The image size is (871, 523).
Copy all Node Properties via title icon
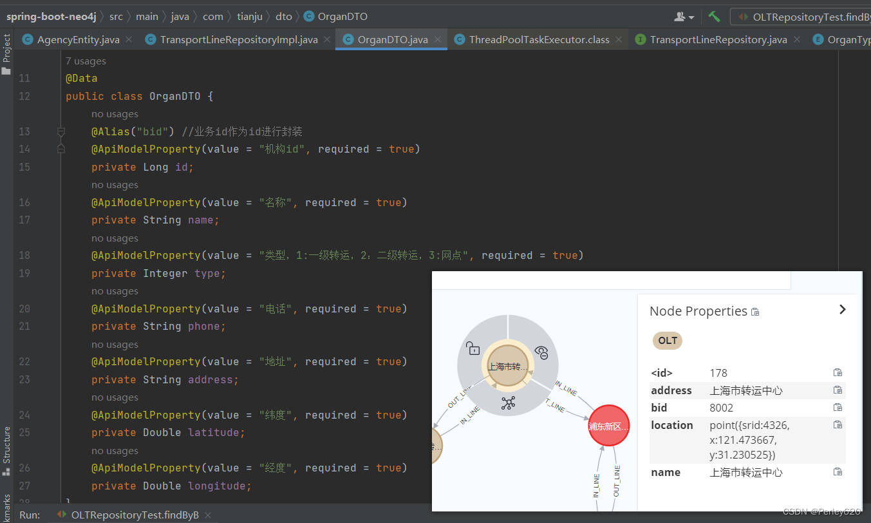755,312
